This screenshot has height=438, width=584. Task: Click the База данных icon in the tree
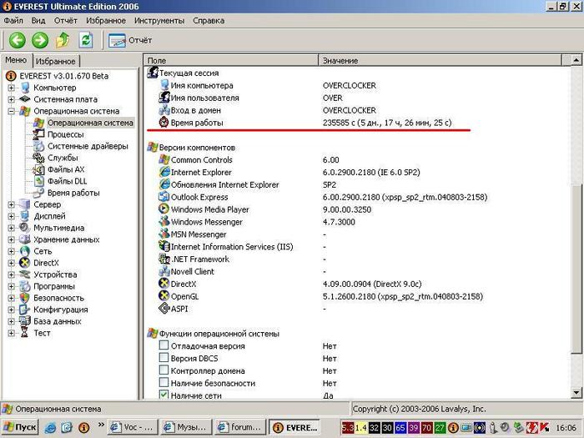point(24,321)
